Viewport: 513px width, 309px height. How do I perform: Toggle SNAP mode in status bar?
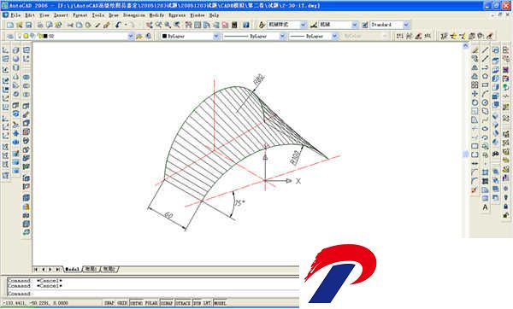[109, 303]
